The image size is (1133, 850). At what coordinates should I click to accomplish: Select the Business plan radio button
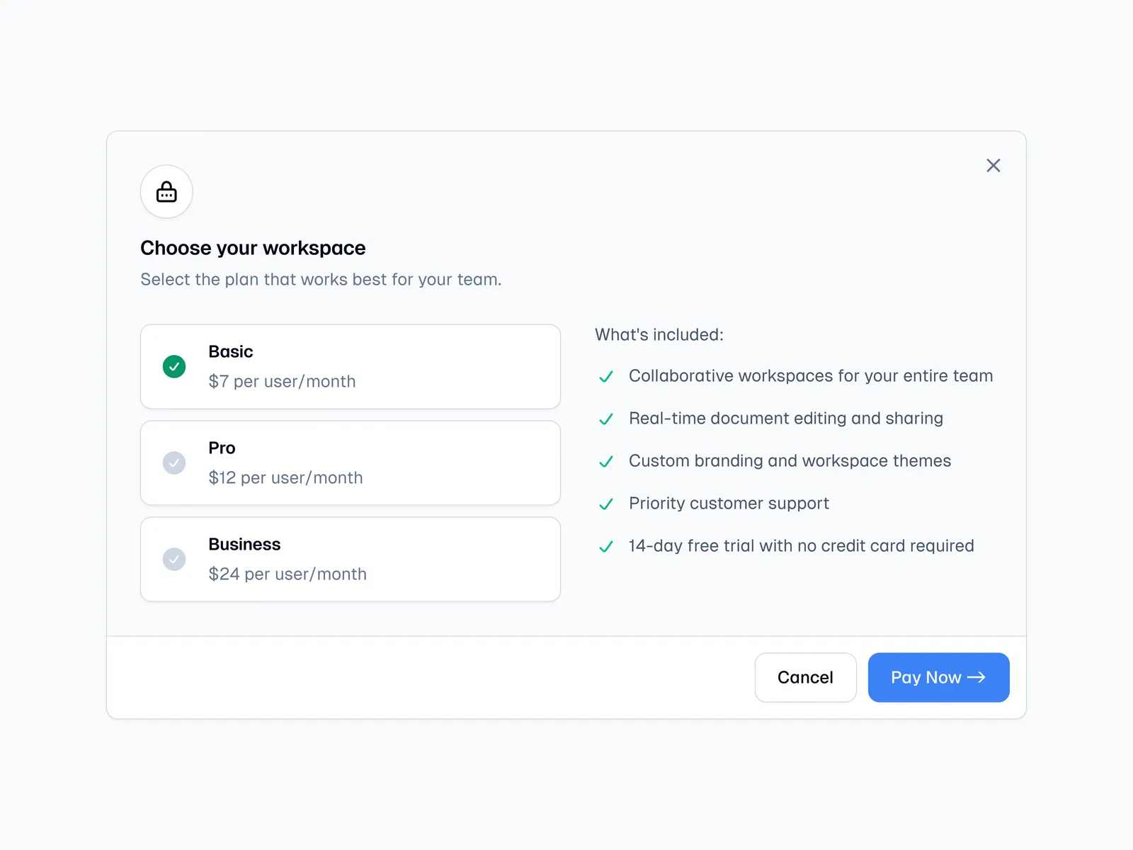pos(174,560)
